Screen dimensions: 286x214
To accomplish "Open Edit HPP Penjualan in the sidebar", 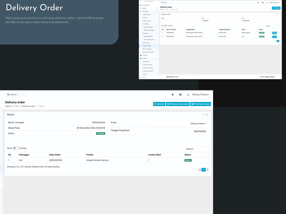I will [148, 52].
